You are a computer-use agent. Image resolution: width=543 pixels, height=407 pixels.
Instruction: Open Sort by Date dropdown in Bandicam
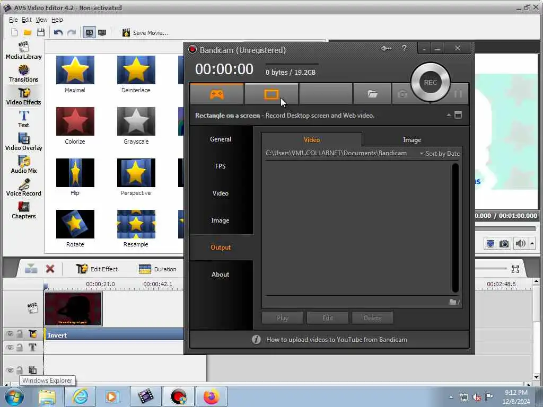[x=440, y=153]
